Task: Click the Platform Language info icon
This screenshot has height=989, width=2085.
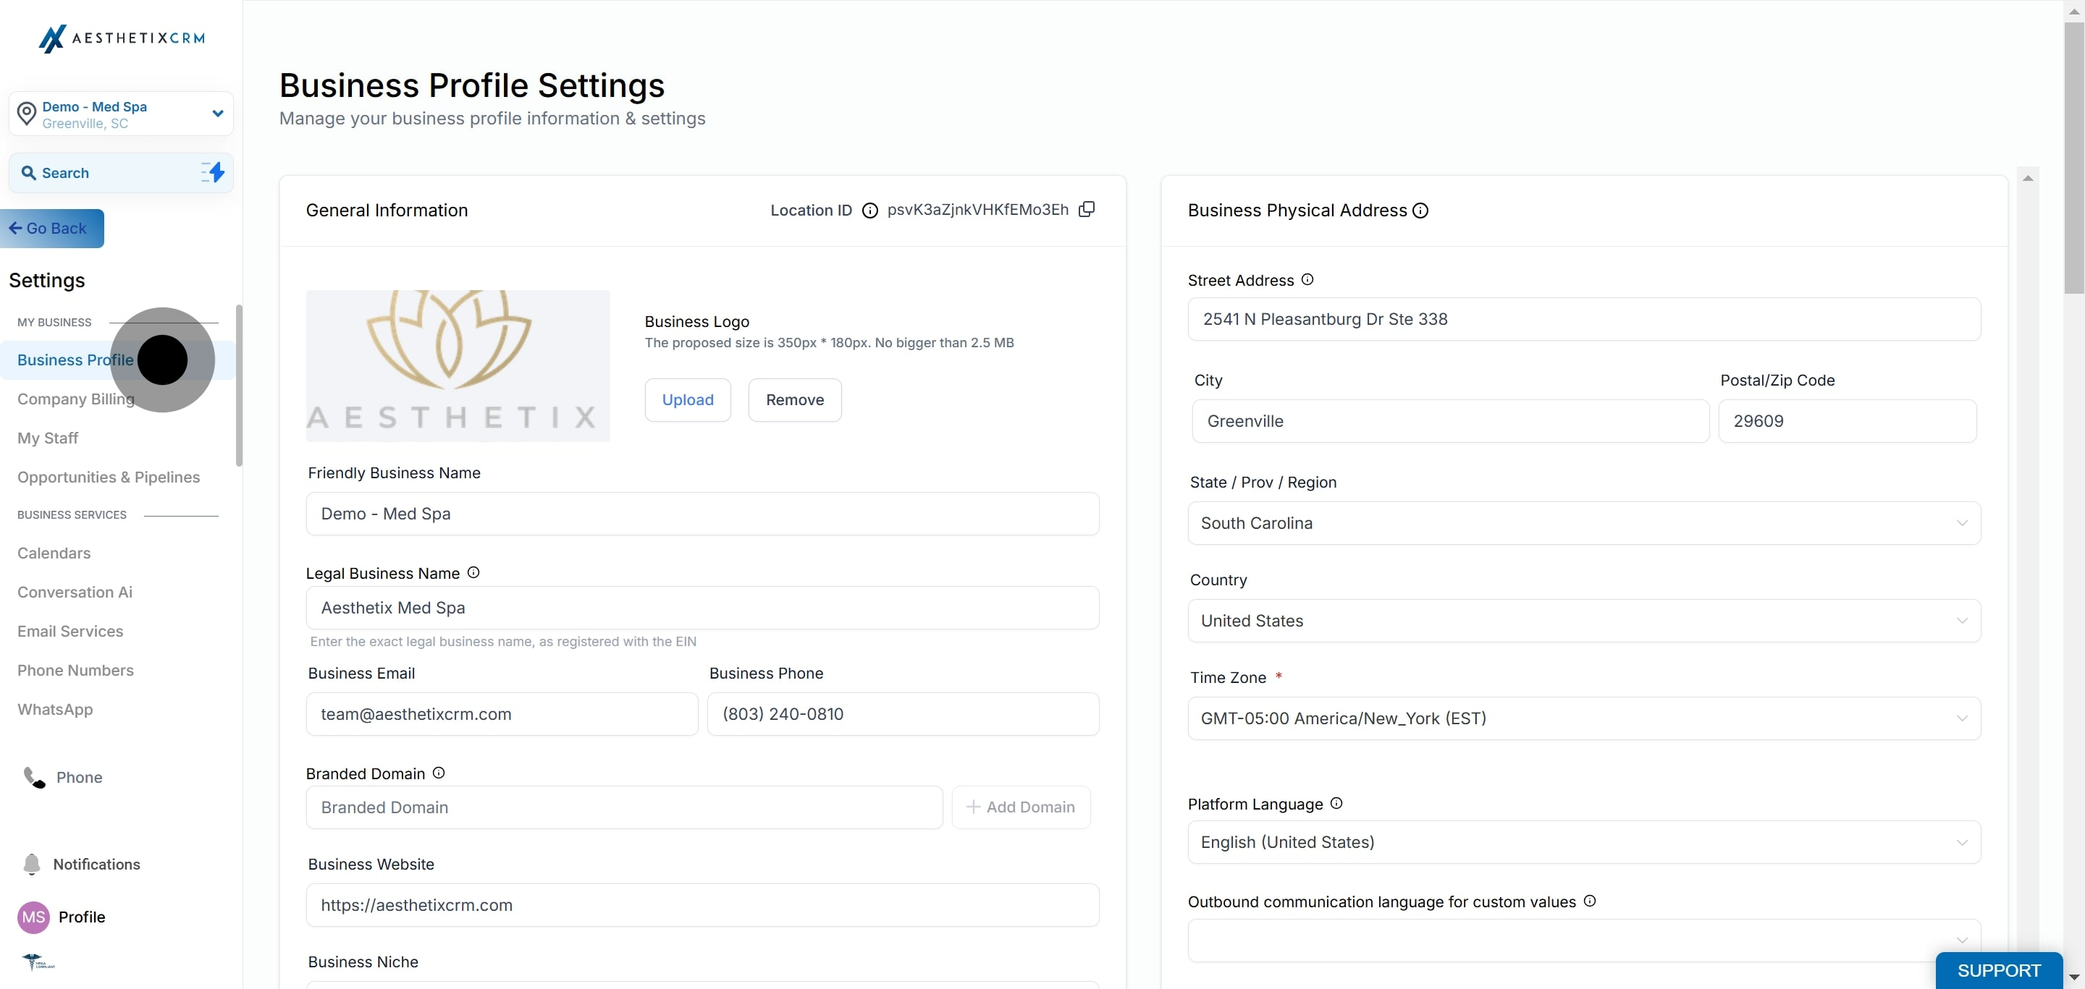Action: click(x=1336, y=803)
